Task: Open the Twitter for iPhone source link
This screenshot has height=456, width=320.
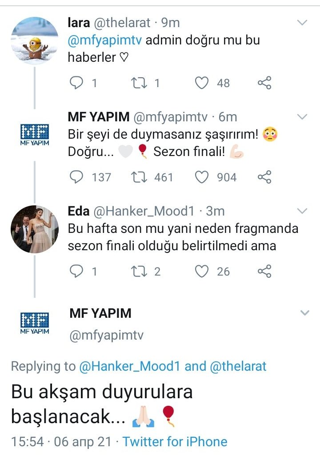Action: coord(175,442)
